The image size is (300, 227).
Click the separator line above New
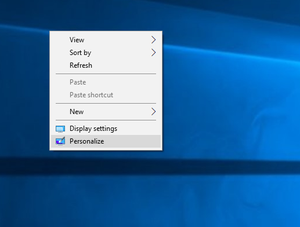click(x=106, y=103)
